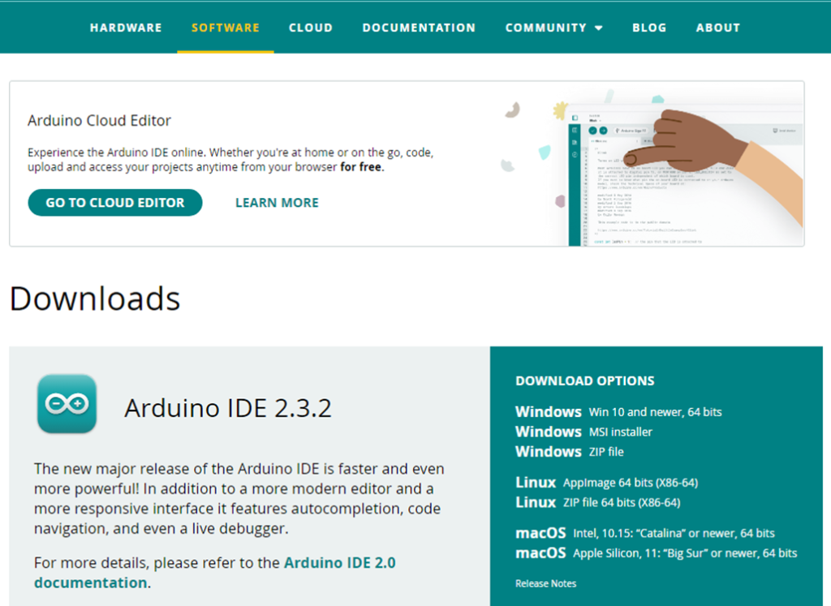Click the Download Options heading
The height and width of the screenshot is (606, 831).
click(x=584, y=380)
